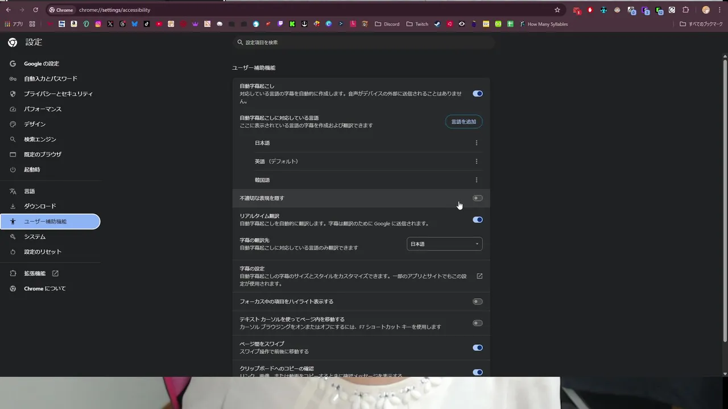Open the TikTok bookmark icon
The image size is (728, 409).
147,24
